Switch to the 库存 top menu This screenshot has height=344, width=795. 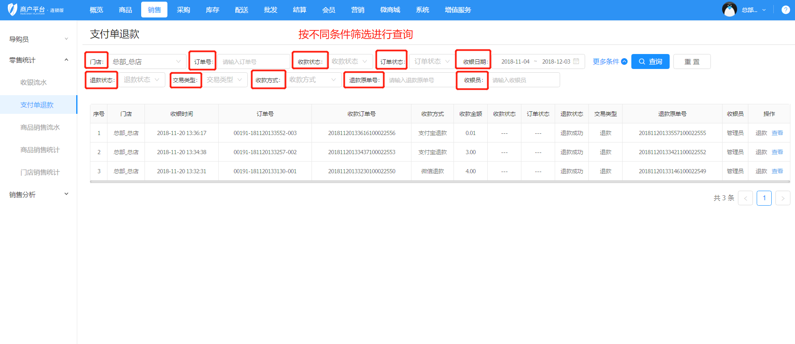[212, 10]
